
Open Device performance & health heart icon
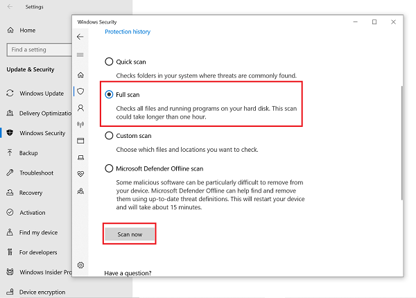click(x=80, y=174)
